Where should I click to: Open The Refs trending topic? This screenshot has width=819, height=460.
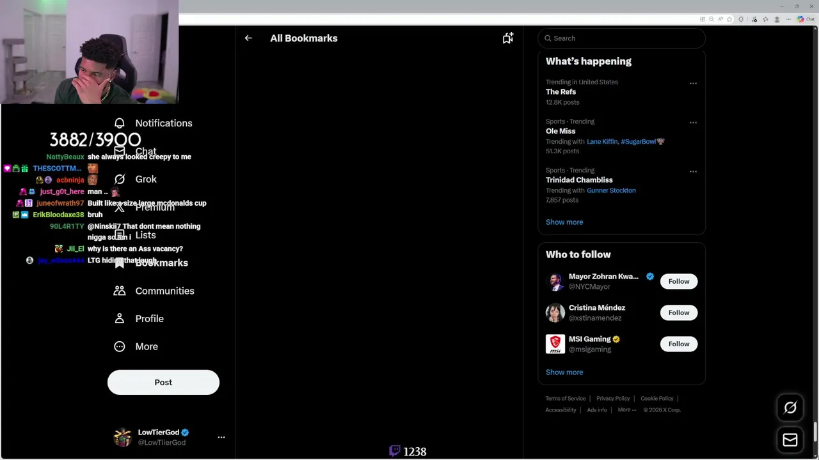coord(561,92)
